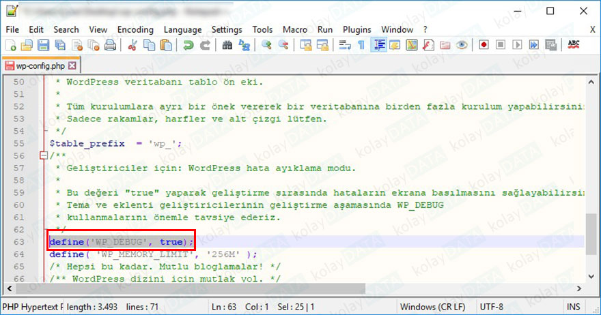The width and height of the screenshot is (601, 315).
Task: Toggle synchronize vertical scrolling icon
Action: pyautogui.click(x=305, y=45)
